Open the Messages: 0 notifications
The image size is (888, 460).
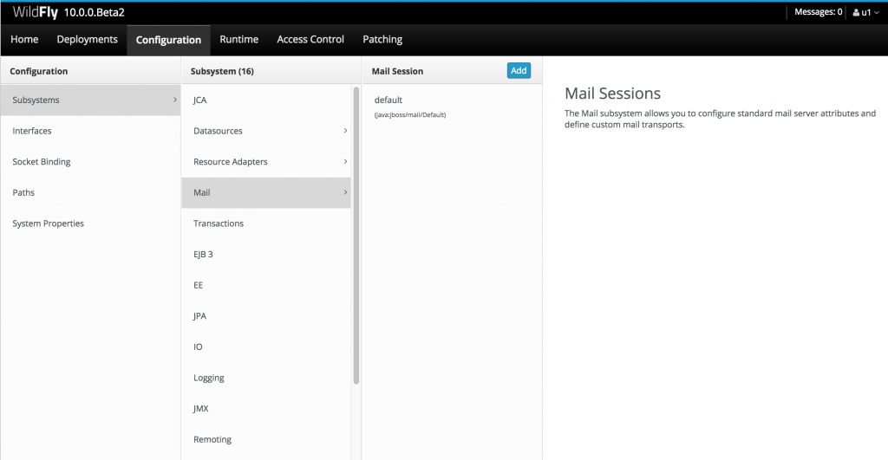tap(818, 12)
